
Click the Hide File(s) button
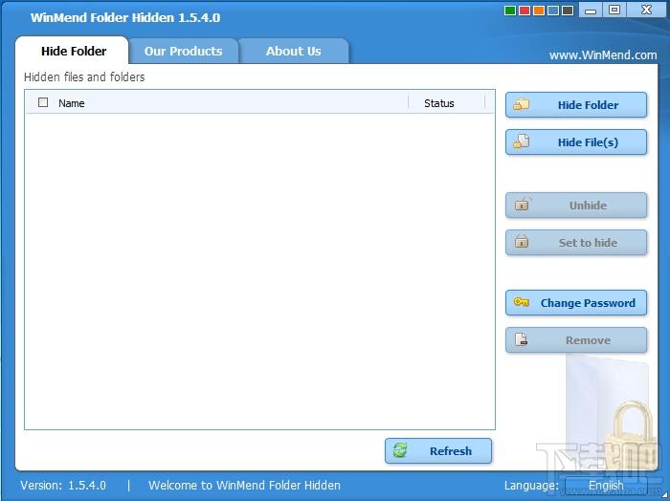[x=576, y=142]
